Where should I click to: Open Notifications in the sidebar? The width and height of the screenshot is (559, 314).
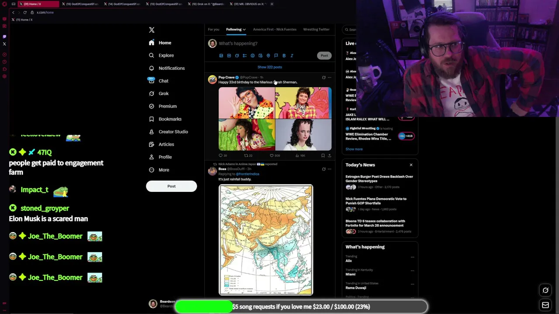pos(166,68)
